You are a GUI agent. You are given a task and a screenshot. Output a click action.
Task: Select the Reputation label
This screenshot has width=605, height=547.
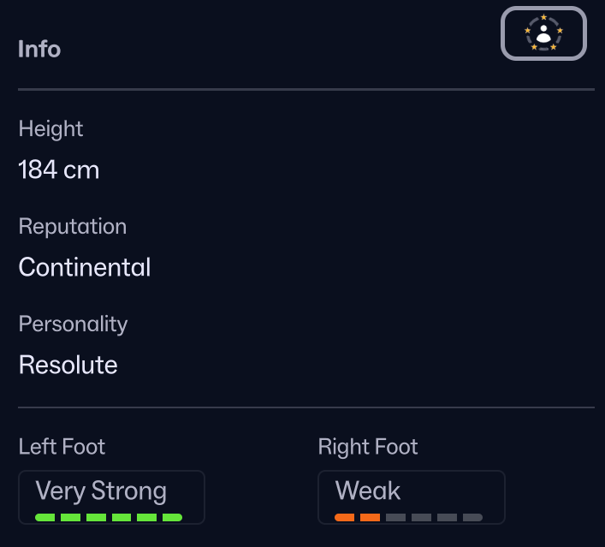[x=73, y=227]
